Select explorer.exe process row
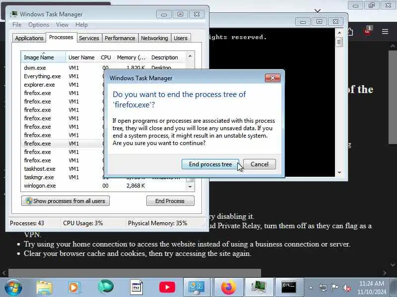Image resolution: width=397 pixels, height=297 pixels. tap(63, 85)
